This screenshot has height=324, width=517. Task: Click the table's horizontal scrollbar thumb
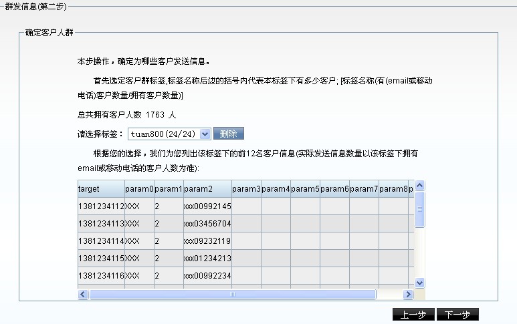233,294
